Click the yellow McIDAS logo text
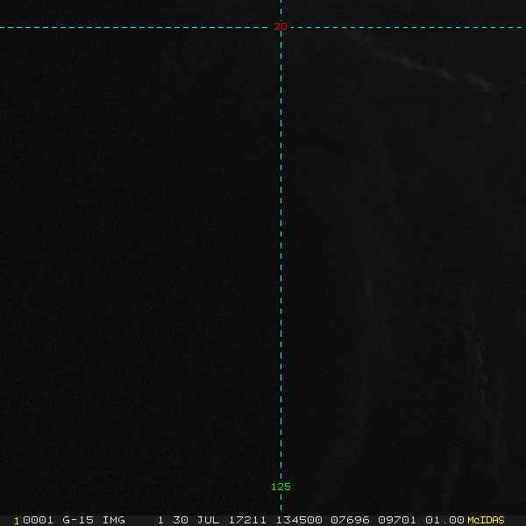The image size is (526, 526). point(486,520)
